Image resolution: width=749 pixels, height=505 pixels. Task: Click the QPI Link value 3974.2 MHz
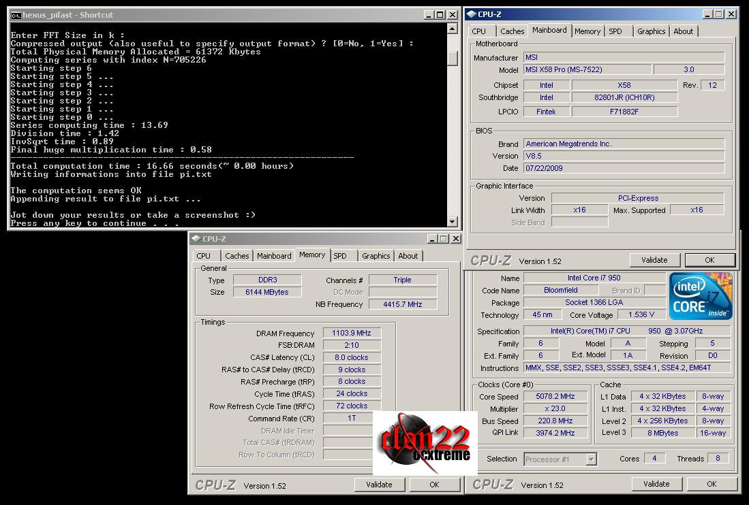[555, 433]
